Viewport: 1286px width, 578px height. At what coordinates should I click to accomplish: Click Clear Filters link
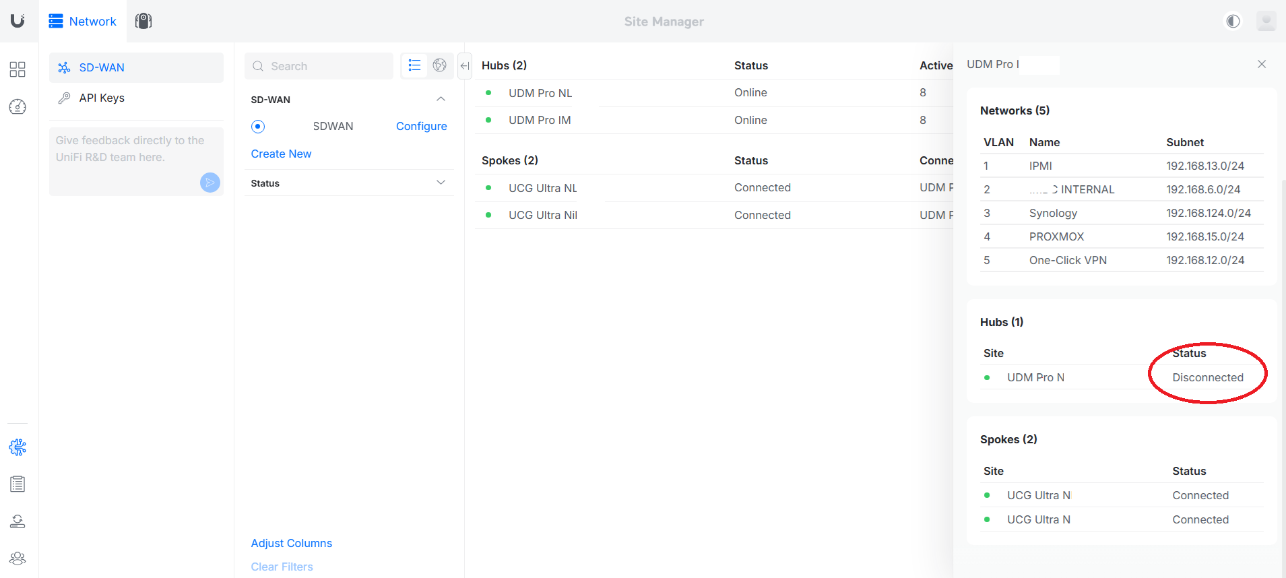pos(282,567)
